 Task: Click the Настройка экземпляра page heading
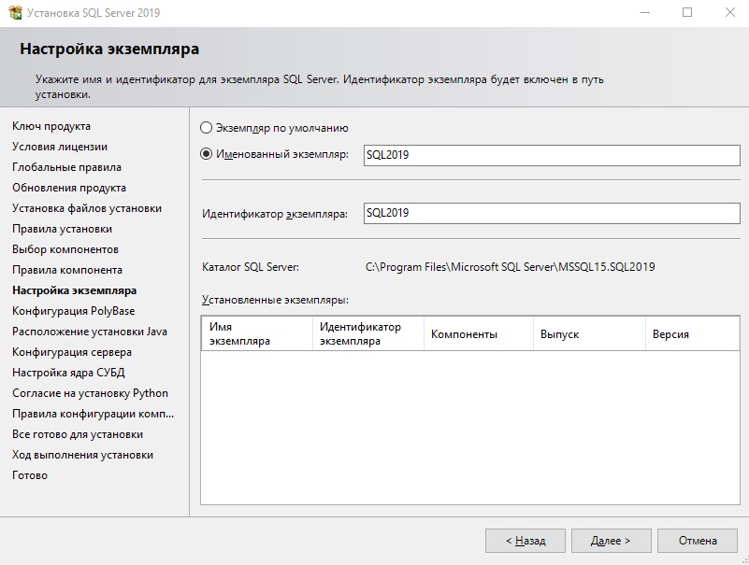pos(109,49)
